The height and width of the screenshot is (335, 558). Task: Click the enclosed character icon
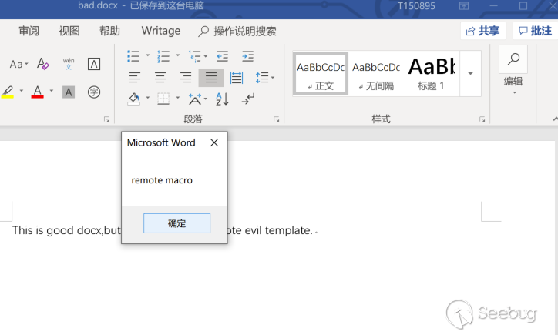(x=94, y=92)
